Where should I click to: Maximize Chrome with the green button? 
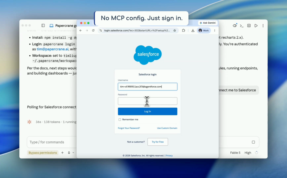click(x=88, y=23)
